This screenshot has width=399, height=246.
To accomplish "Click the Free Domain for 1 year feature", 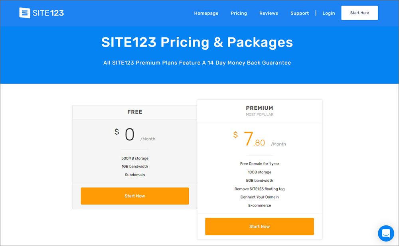I will pos(259,163).
